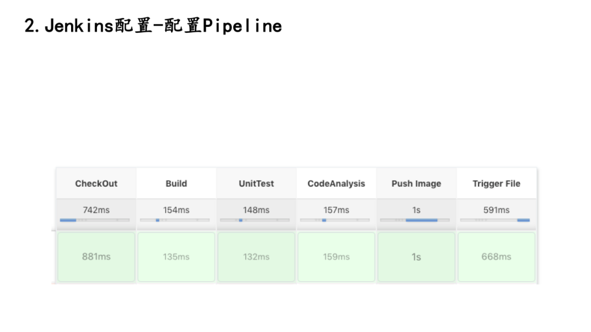Click the CheckOut stage header
The width and height of the screenshot is (591, 332).
coord(96,183)
